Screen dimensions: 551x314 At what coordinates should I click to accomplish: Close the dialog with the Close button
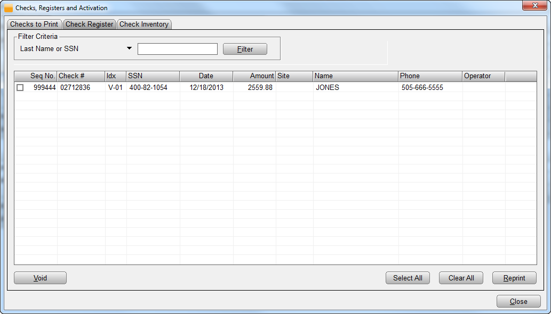[518, 301]
